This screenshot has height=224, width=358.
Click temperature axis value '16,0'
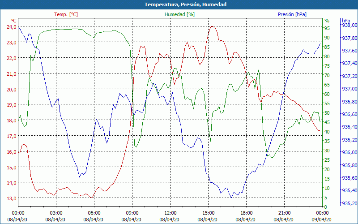(12, 152)
